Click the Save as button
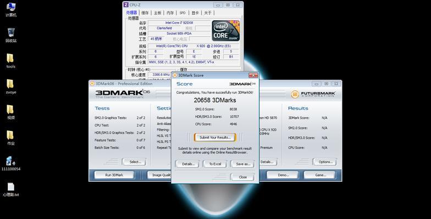Image resolution: width=431 pixels, height=219 pixels. pyautogui.click(x=243, y=164)
